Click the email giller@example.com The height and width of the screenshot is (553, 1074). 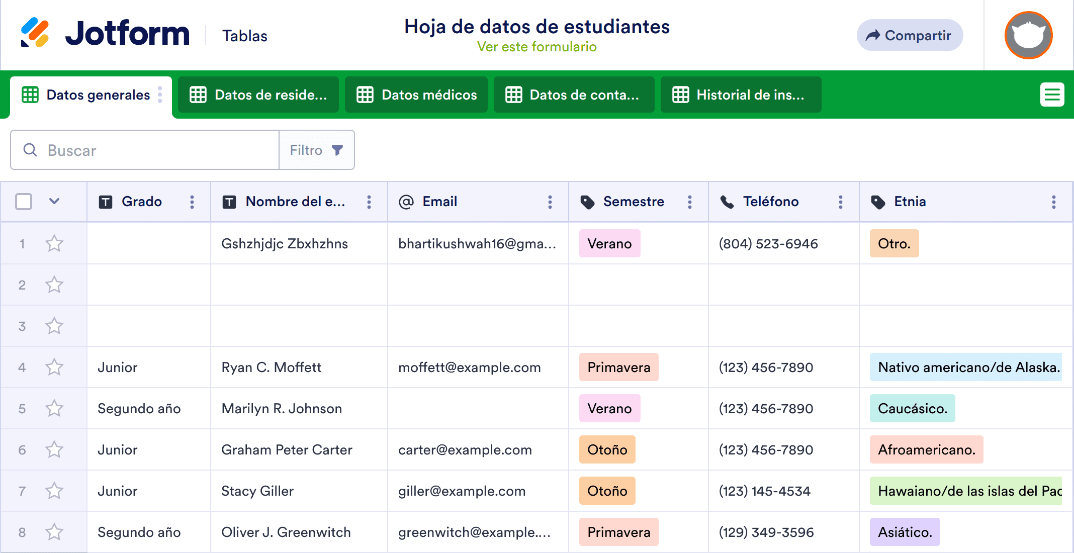(x=462, y=491)
